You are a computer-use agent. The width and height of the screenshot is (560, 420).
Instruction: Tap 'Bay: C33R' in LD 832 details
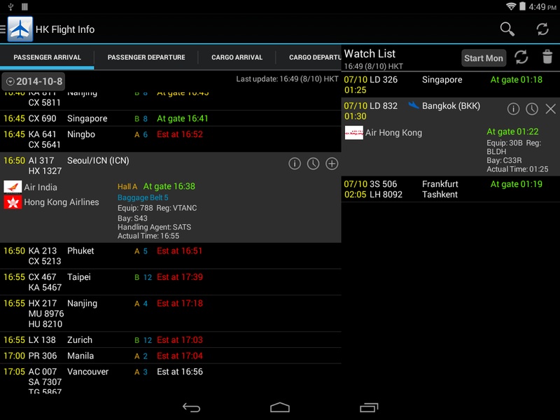[504, 160]
